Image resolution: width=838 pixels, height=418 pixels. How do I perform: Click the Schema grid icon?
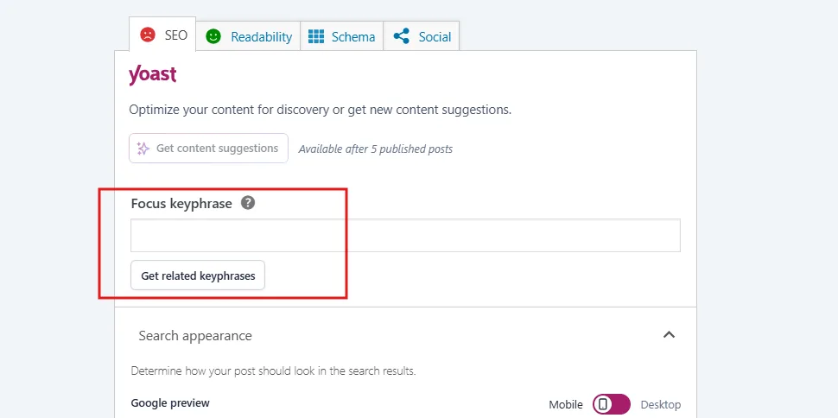point(316,36)
